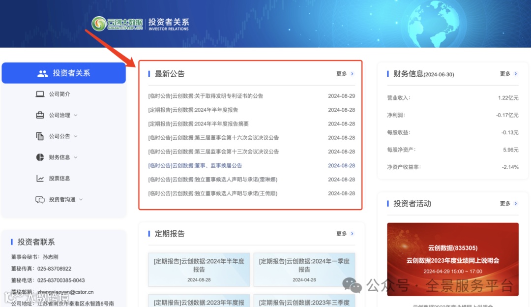Click the 净资产收益率 value -2.14%

pyautogui.click(x=510, y=167)
